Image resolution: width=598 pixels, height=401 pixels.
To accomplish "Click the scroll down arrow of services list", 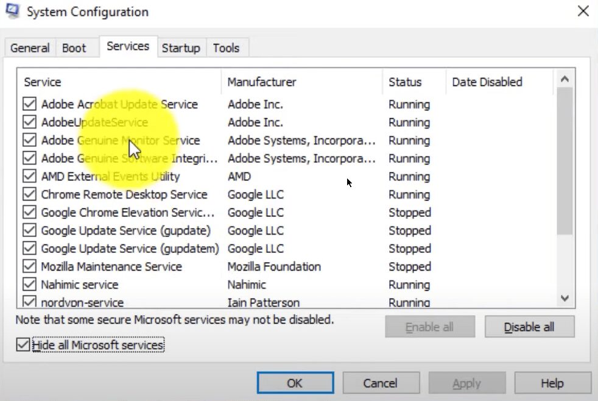I will [x=565, y=298].
